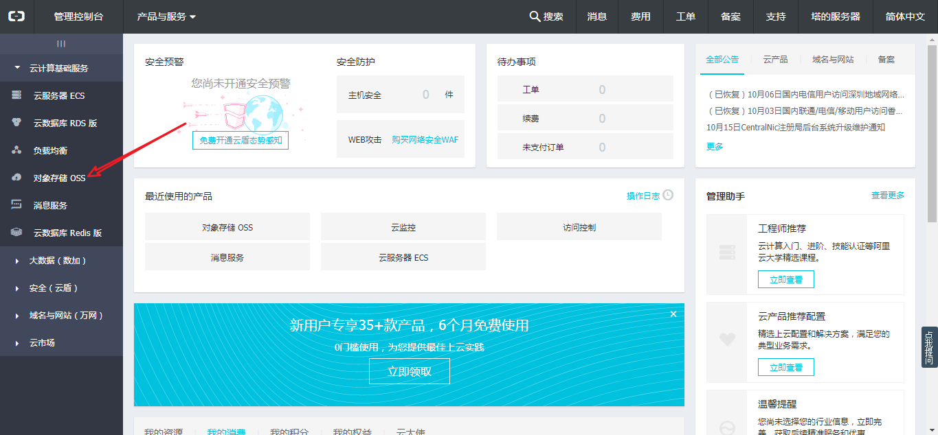This screenshot has height=435, width=938.
Task: Open 负载均衡 in sidebar
Action: [61, 150]
